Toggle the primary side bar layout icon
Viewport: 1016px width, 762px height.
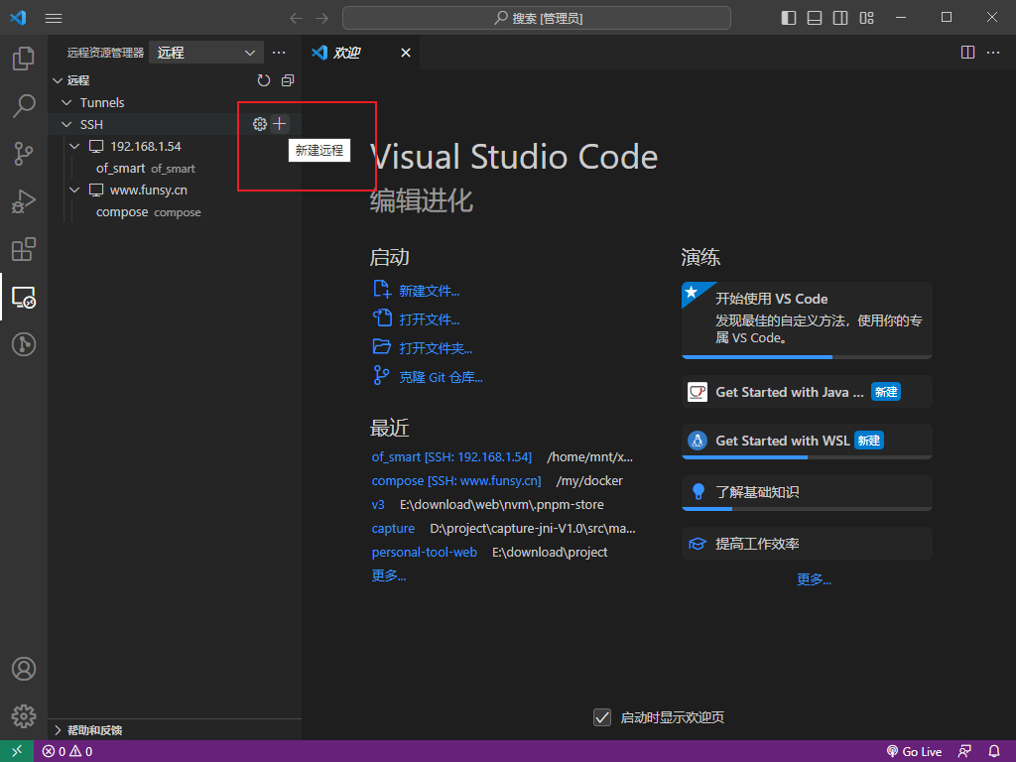click(789, 18)
